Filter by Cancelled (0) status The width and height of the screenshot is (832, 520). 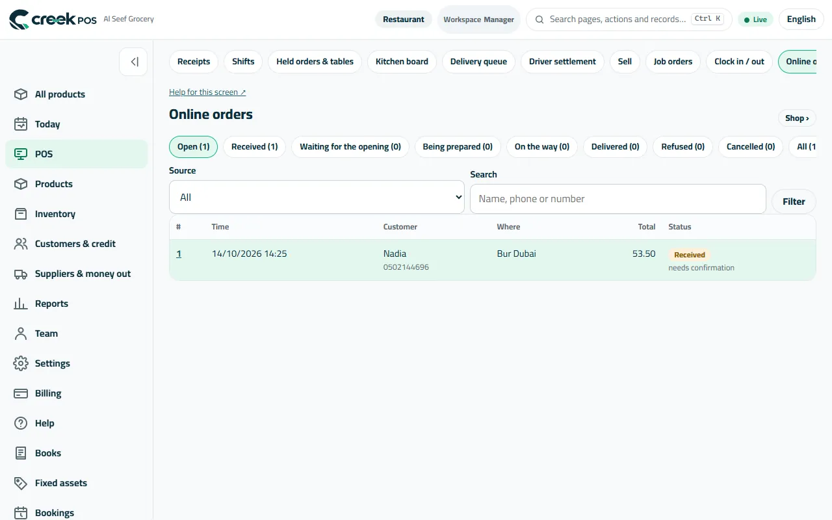[751, 147]
